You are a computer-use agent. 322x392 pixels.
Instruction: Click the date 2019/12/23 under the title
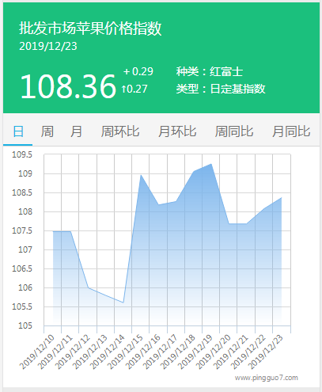[x=48, y=46]
